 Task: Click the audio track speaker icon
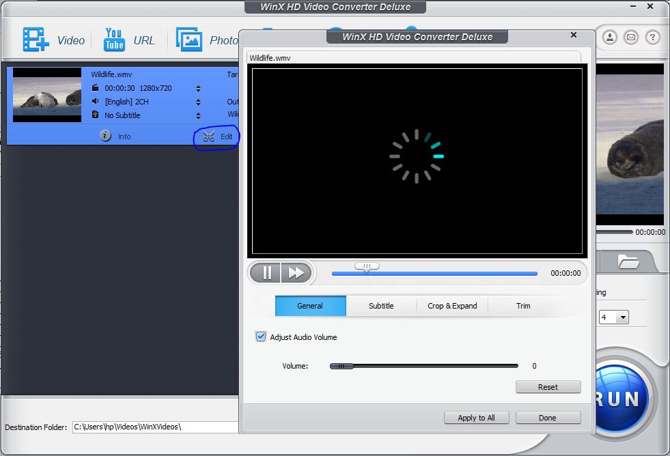pyautogui.click(x=96, y=101)
